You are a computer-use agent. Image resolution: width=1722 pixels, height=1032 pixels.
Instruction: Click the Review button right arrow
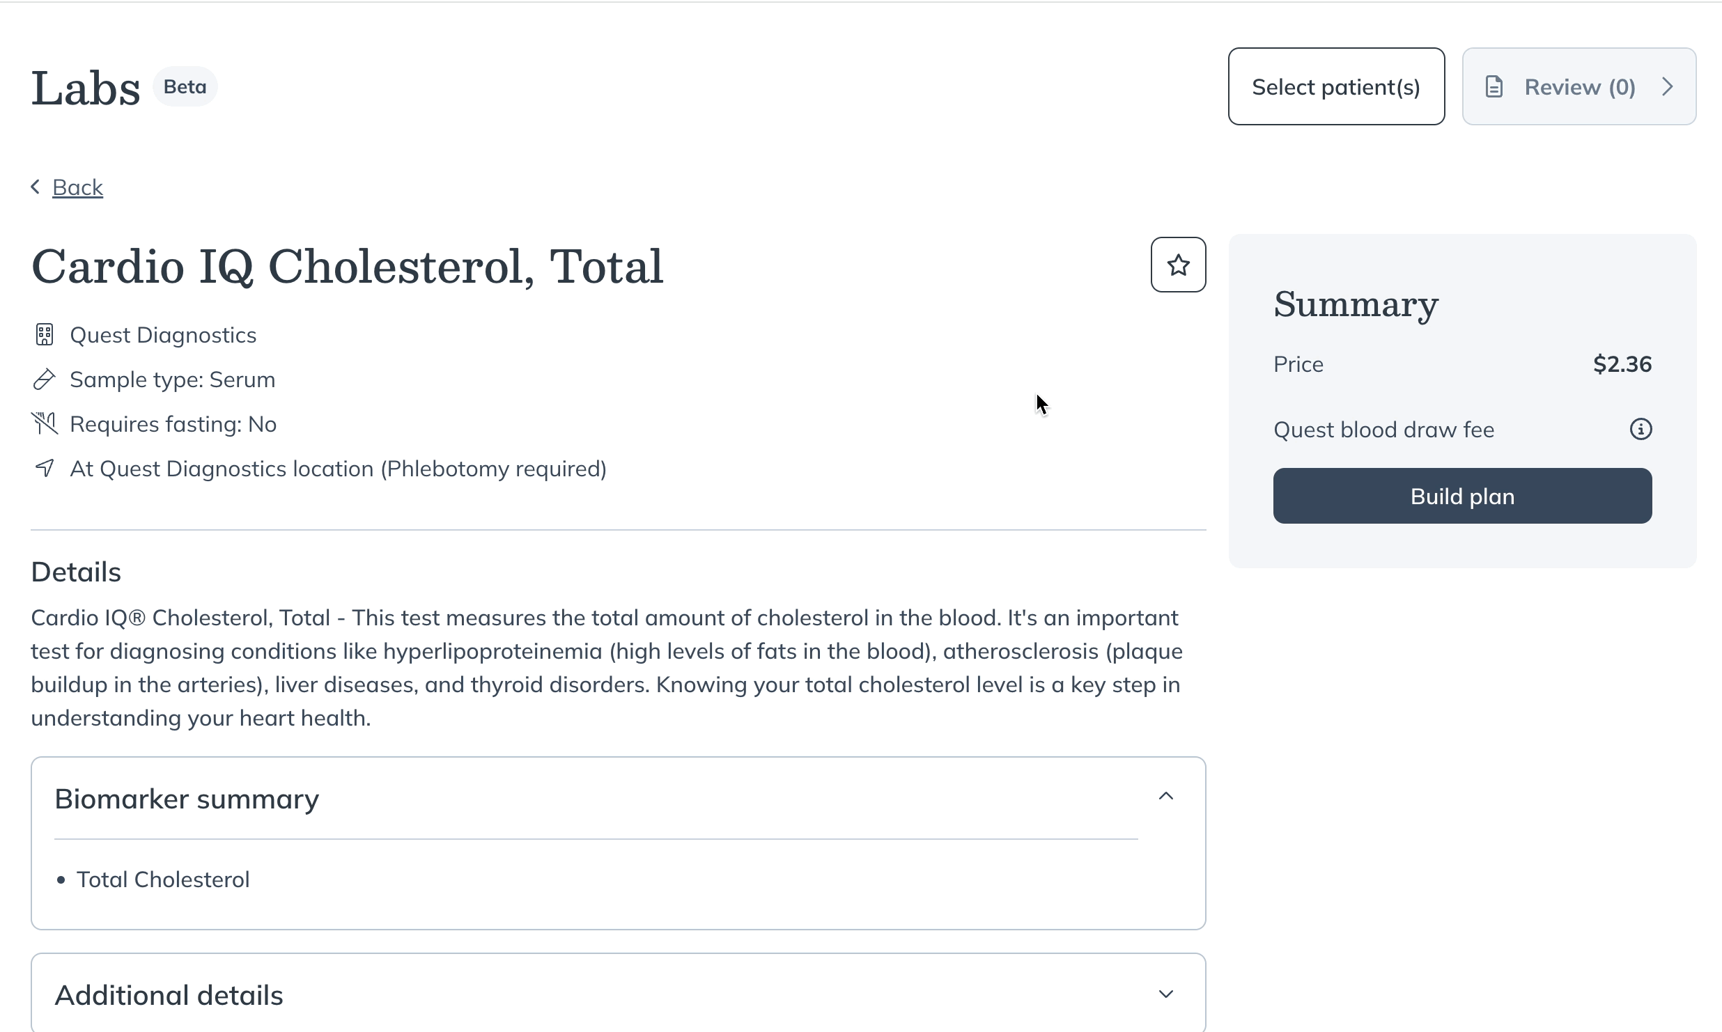1668,87
